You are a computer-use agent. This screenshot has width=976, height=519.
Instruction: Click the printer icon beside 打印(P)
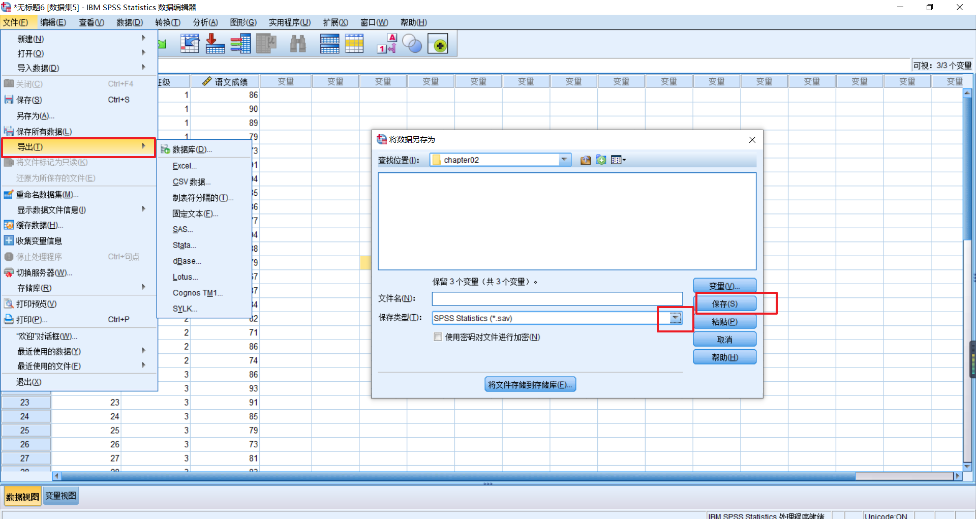click(x=9, y=319)
